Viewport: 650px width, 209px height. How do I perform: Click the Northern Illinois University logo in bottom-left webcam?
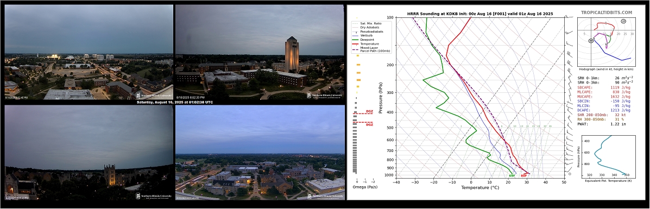tap(154, 196)
